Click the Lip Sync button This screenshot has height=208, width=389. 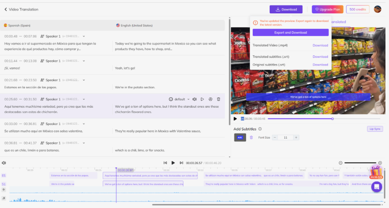click(375, 129)
